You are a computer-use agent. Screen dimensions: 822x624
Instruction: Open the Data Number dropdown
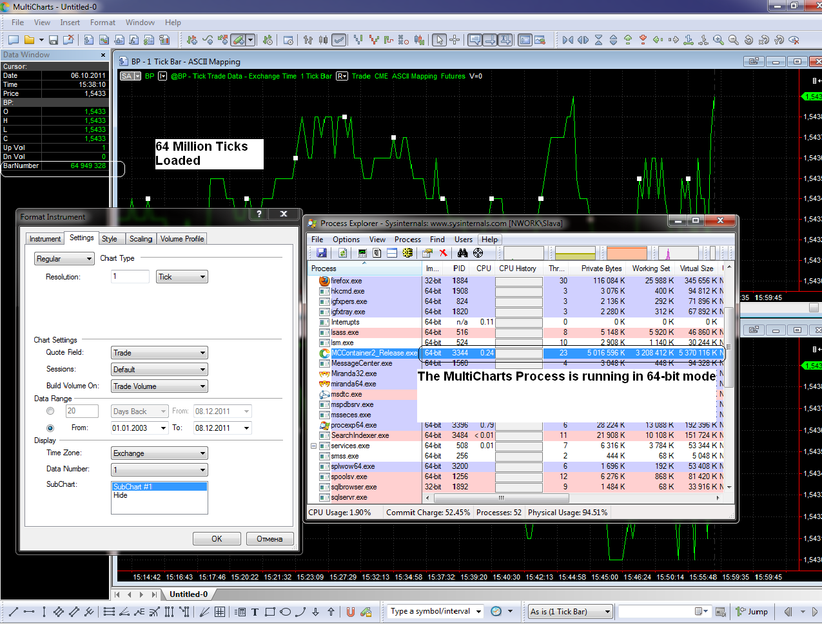coord(159,470)
